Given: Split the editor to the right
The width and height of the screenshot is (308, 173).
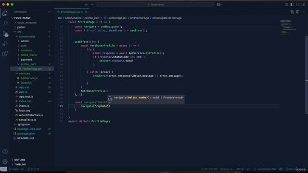Looking at the screenshot, I should [298, 12].
